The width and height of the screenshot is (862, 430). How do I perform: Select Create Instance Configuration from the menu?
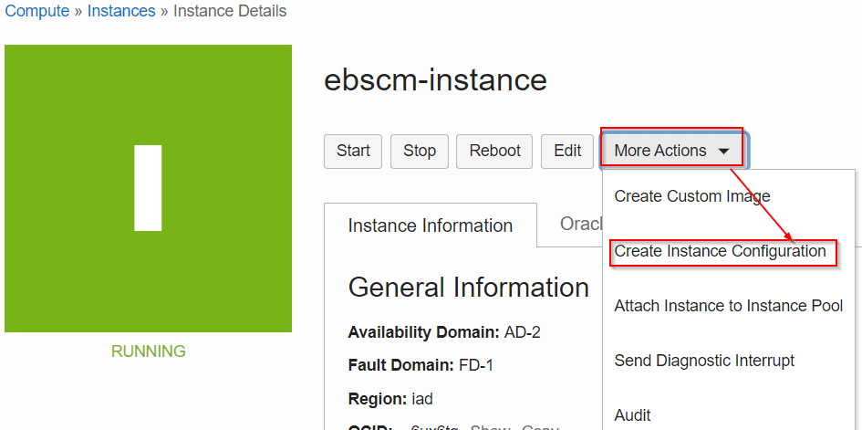[720, 251]
